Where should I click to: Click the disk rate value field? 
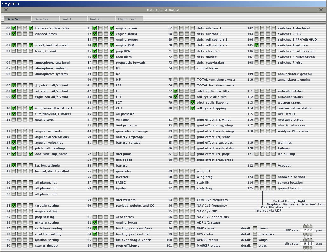307,244
